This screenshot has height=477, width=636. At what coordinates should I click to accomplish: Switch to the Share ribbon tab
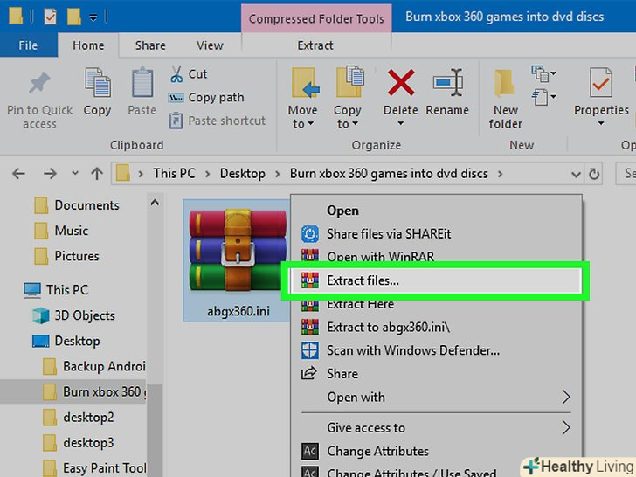150,45
